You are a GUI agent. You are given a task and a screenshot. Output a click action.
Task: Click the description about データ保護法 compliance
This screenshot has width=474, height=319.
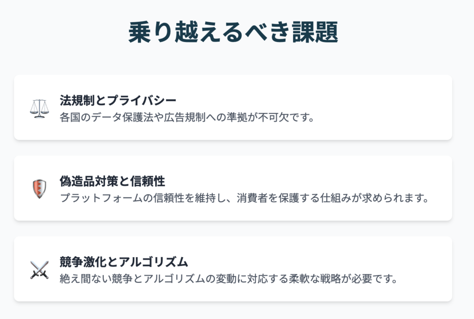click(x=187, y=117)
